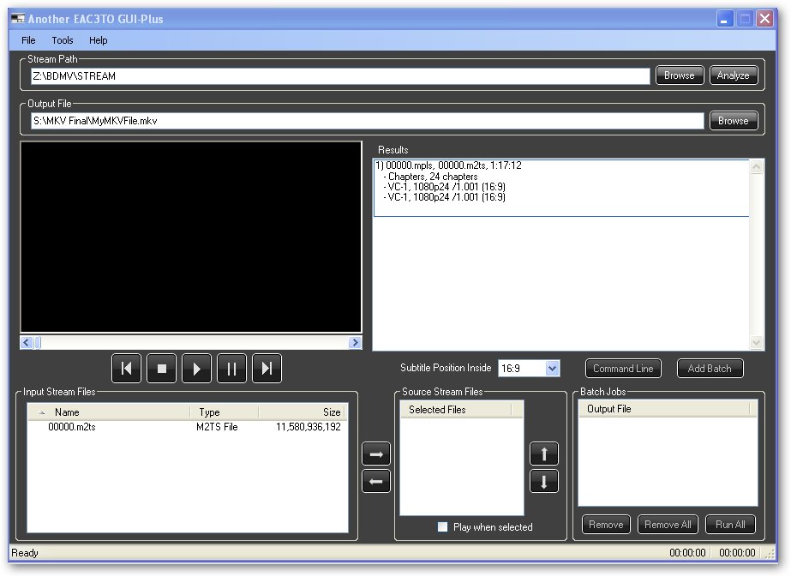Browse for the Stream Path
Viewport: 791px width, 577px height.
[680, 75]
